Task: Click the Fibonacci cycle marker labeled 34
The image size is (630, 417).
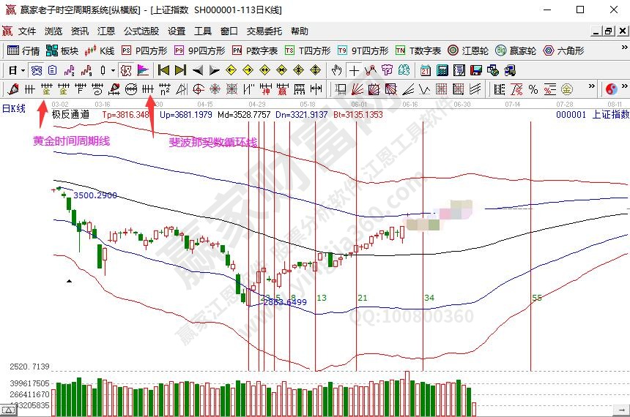Action: [x=429, y=298]
